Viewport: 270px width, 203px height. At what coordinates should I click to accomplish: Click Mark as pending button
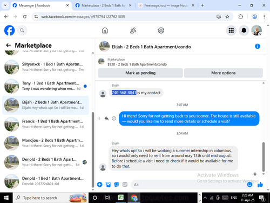coord(140,73)
